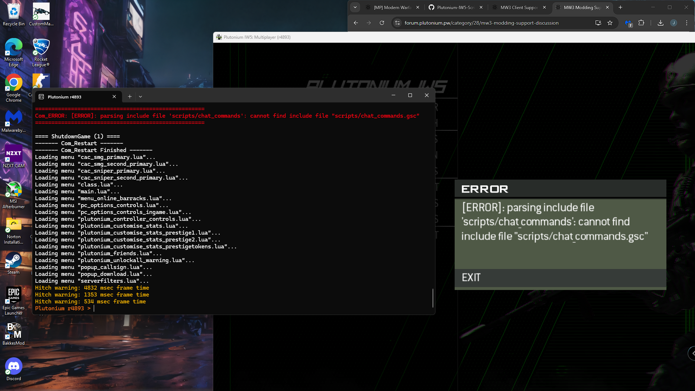The image size is (695, 391).
Task: Open Google Chrome desktop shortcut
Action: pyautogui.click(x=13, y=88)
